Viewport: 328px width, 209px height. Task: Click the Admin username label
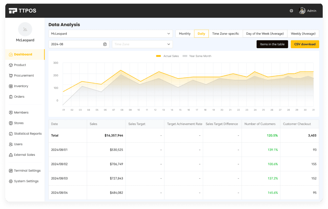[312, 11]
